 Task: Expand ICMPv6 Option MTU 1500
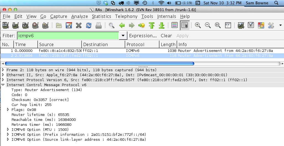tap(8, 129)
